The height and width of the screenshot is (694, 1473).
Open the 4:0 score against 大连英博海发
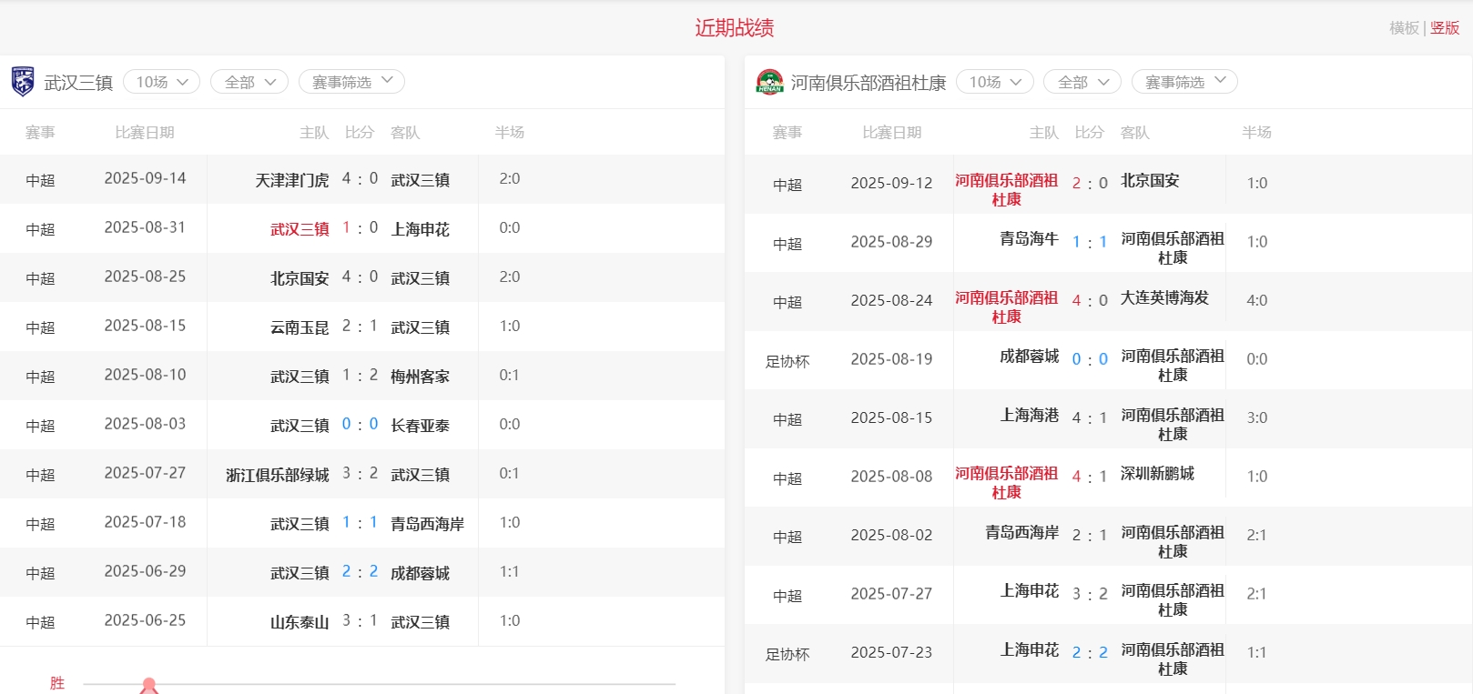pyautogui.click(x=1089, y=300)
